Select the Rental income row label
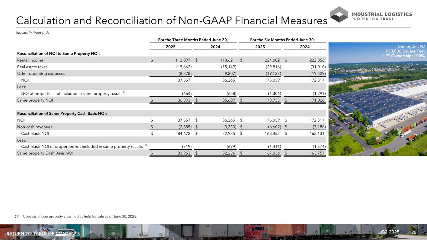This screenshot has height=240, width=427. tap(30, 60)
